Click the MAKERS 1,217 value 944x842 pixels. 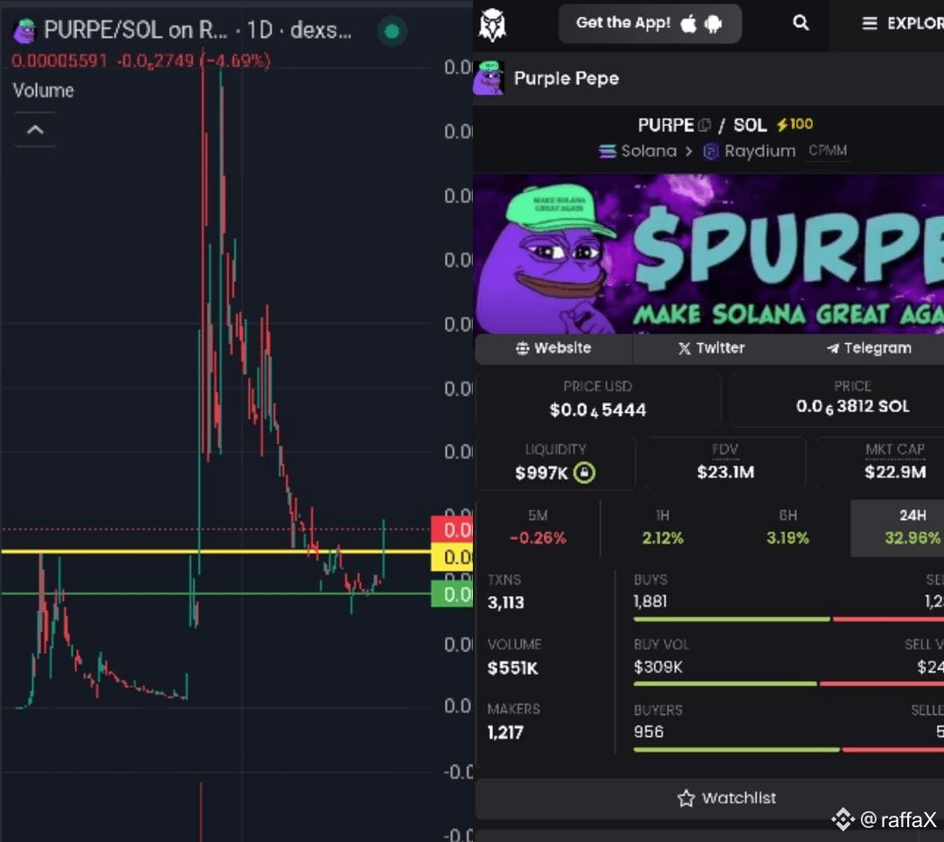(x=505, y=733)
